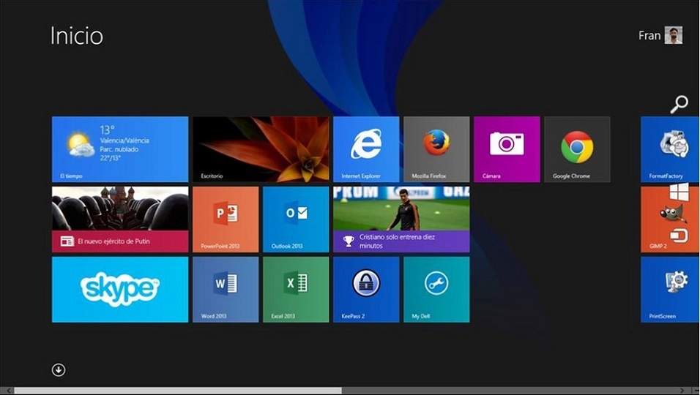The width and height of the screenshot is (700, 395).
Task: Click the Devices charm icon
Action: (679, 236)
